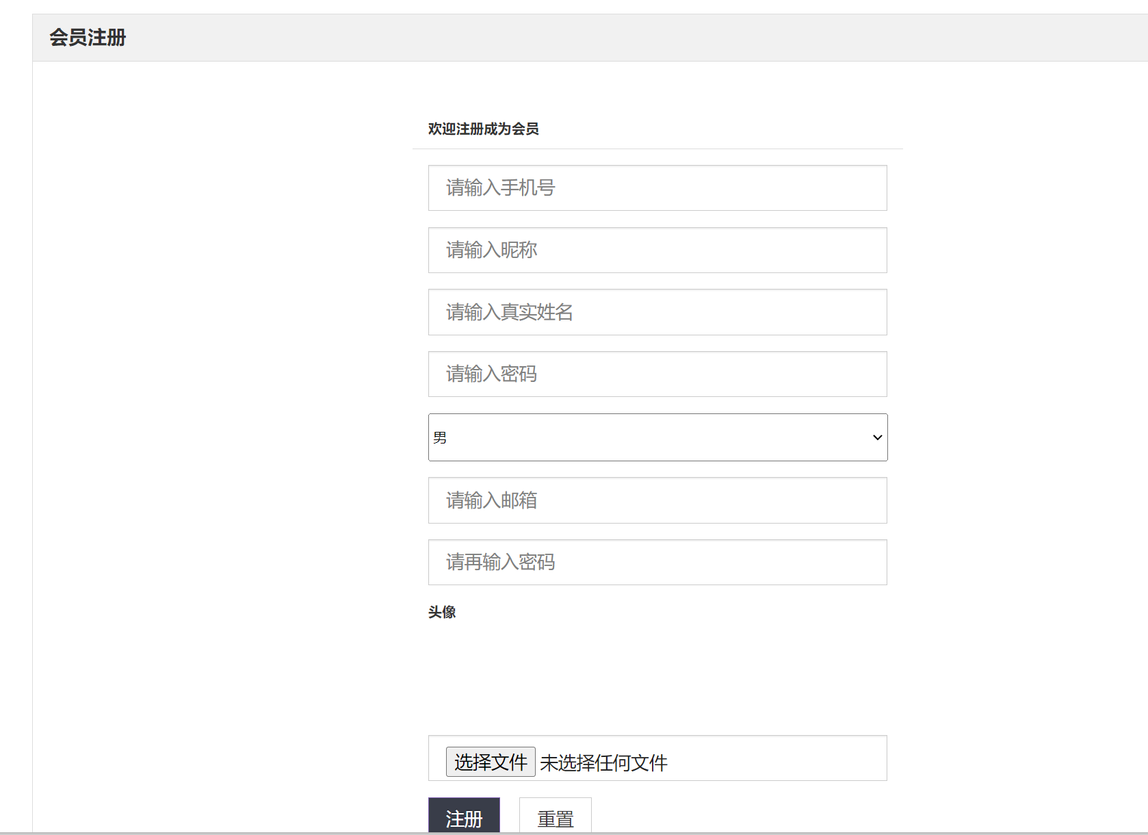Click the 选择文件 file upload button

pyautogui.click(x=491, y=761)
